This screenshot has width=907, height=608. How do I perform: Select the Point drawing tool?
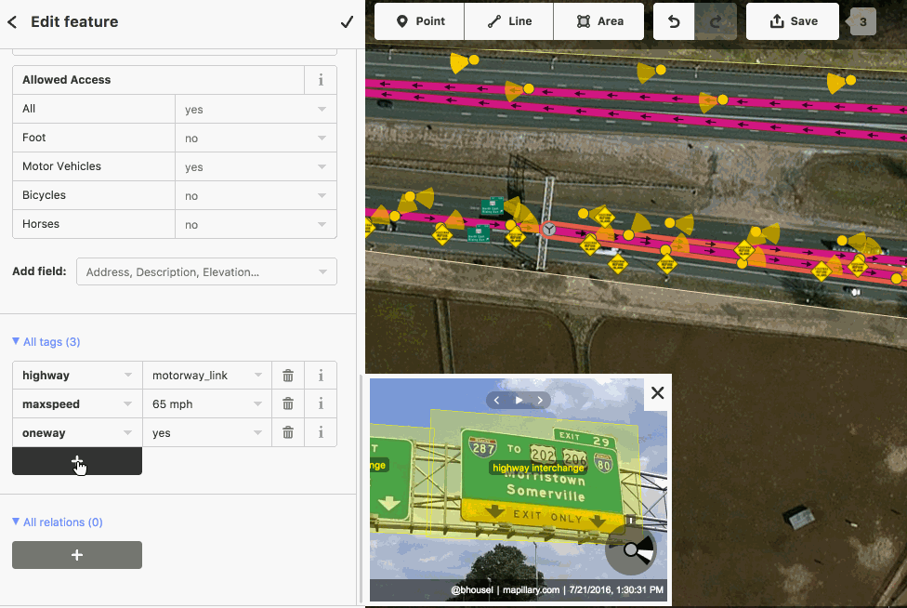(418, 21)
